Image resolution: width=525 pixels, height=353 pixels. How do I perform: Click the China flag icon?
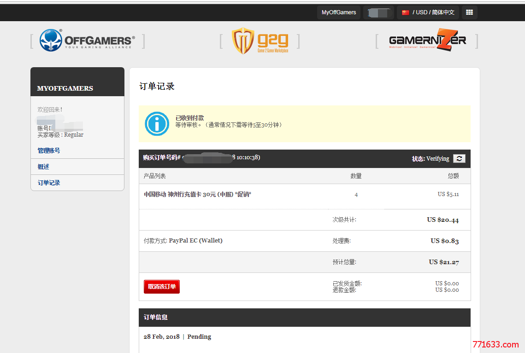pyautogui.click(x=406, y=12)
